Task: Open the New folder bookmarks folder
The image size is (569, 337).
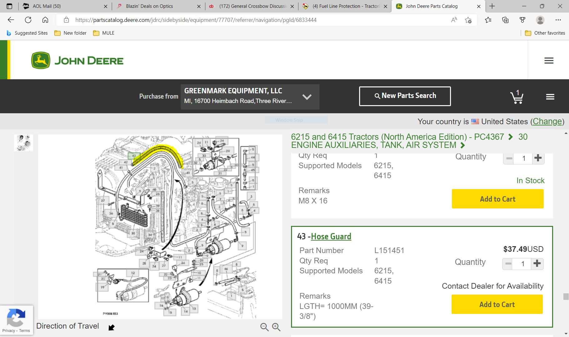Action: (x=71, y=33)
